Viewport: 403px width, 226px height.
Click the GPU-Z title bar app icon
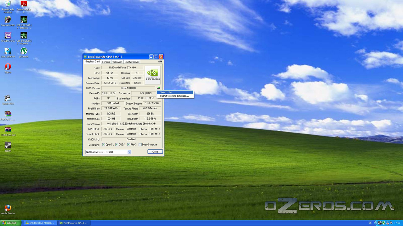(85, 57)
